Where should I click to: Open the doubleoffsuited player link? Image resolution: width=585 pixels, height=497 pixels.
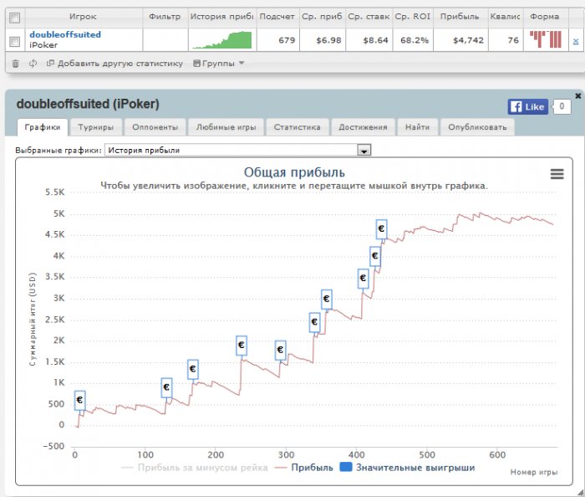(65, 34)
